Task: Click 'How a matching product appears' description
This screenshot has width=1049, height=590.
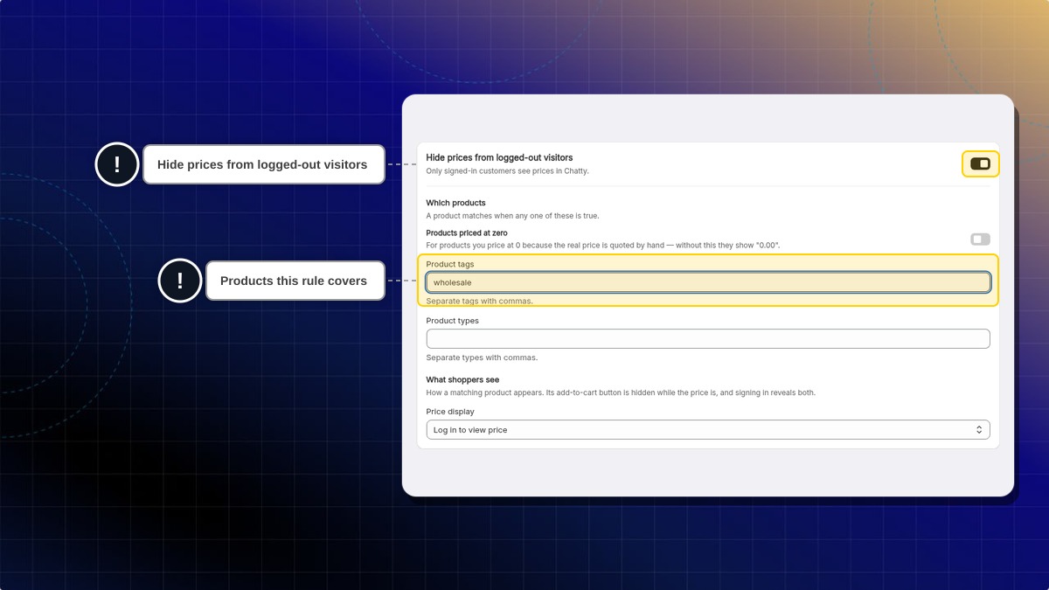Action: pyautogui.click(x=621, y=393)
